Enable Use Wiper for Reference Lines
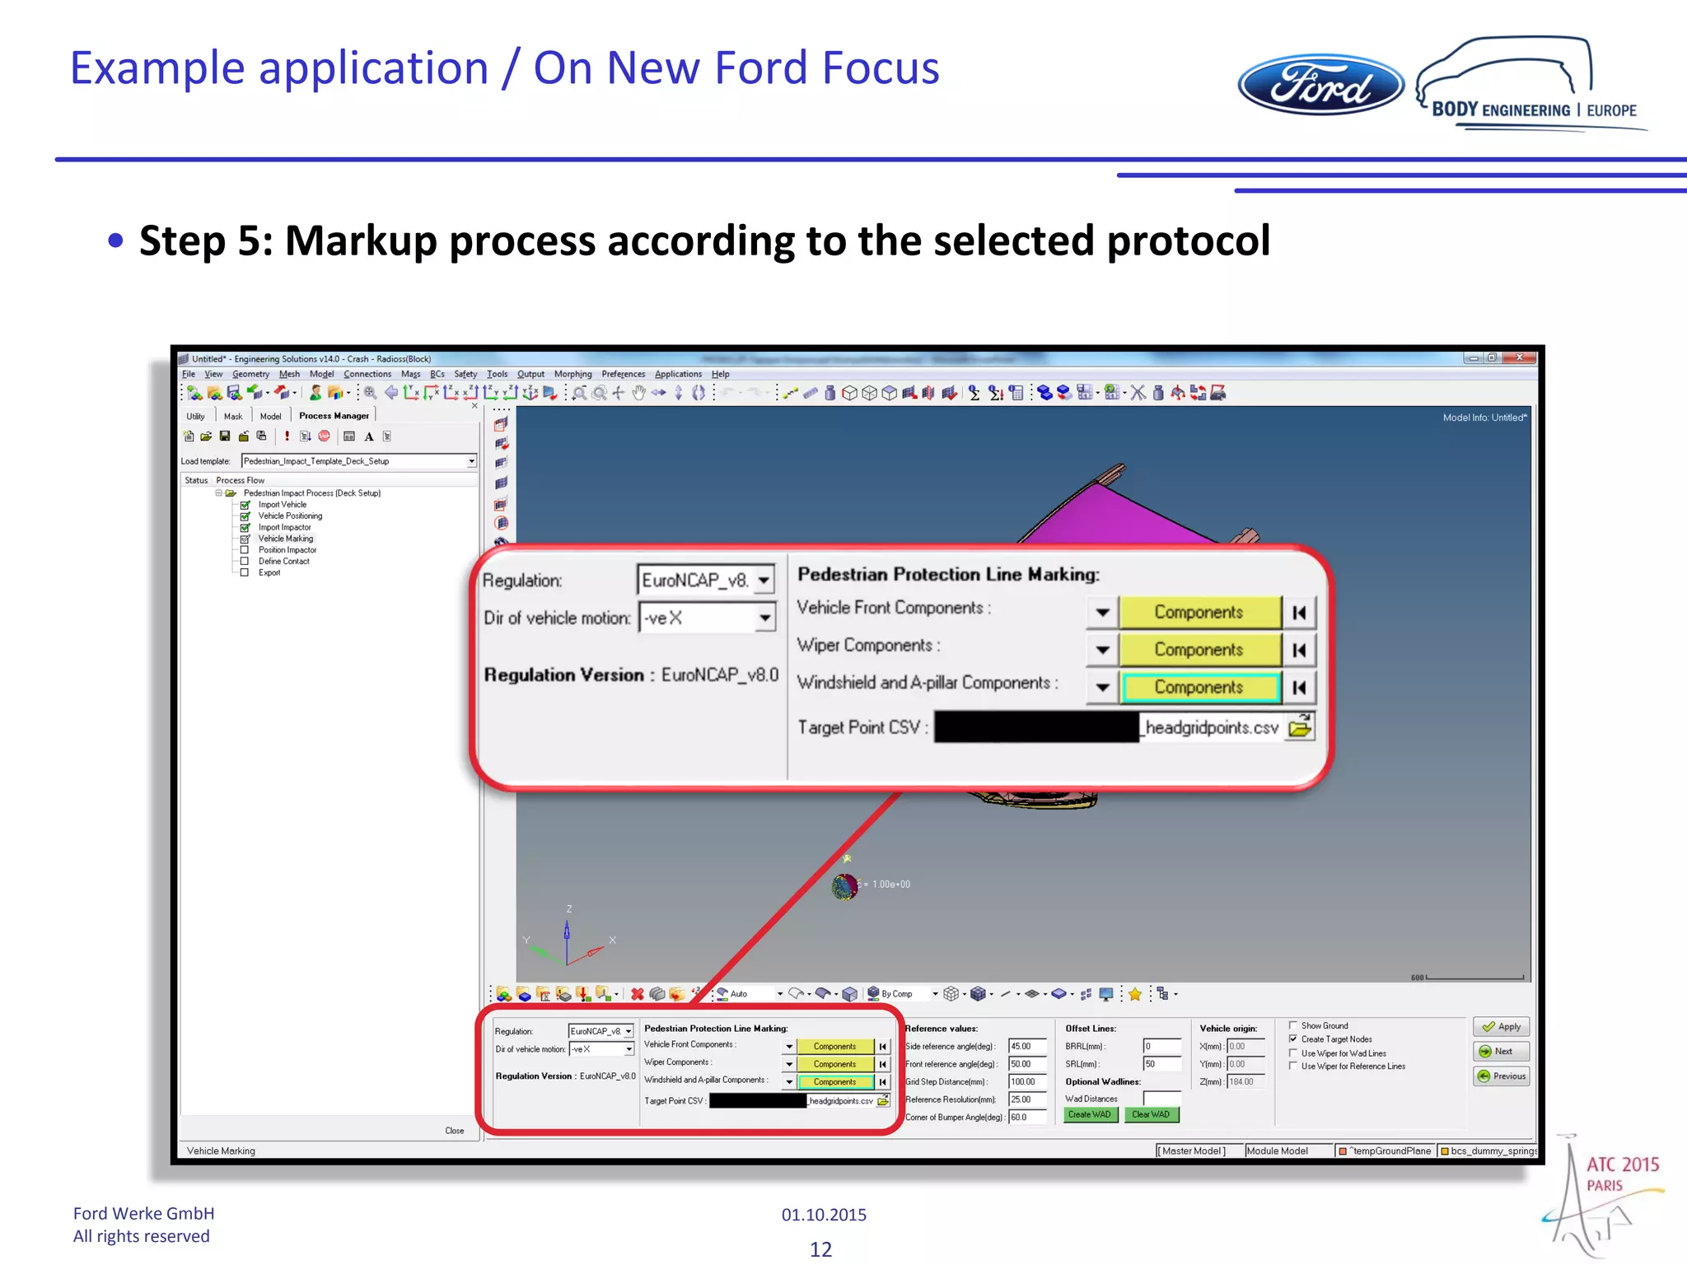The image size is (1687, 1265). (1293, 1066)
